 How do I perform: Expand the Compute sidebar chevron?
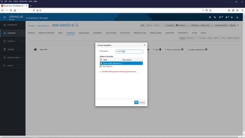[x=22, y=33]
